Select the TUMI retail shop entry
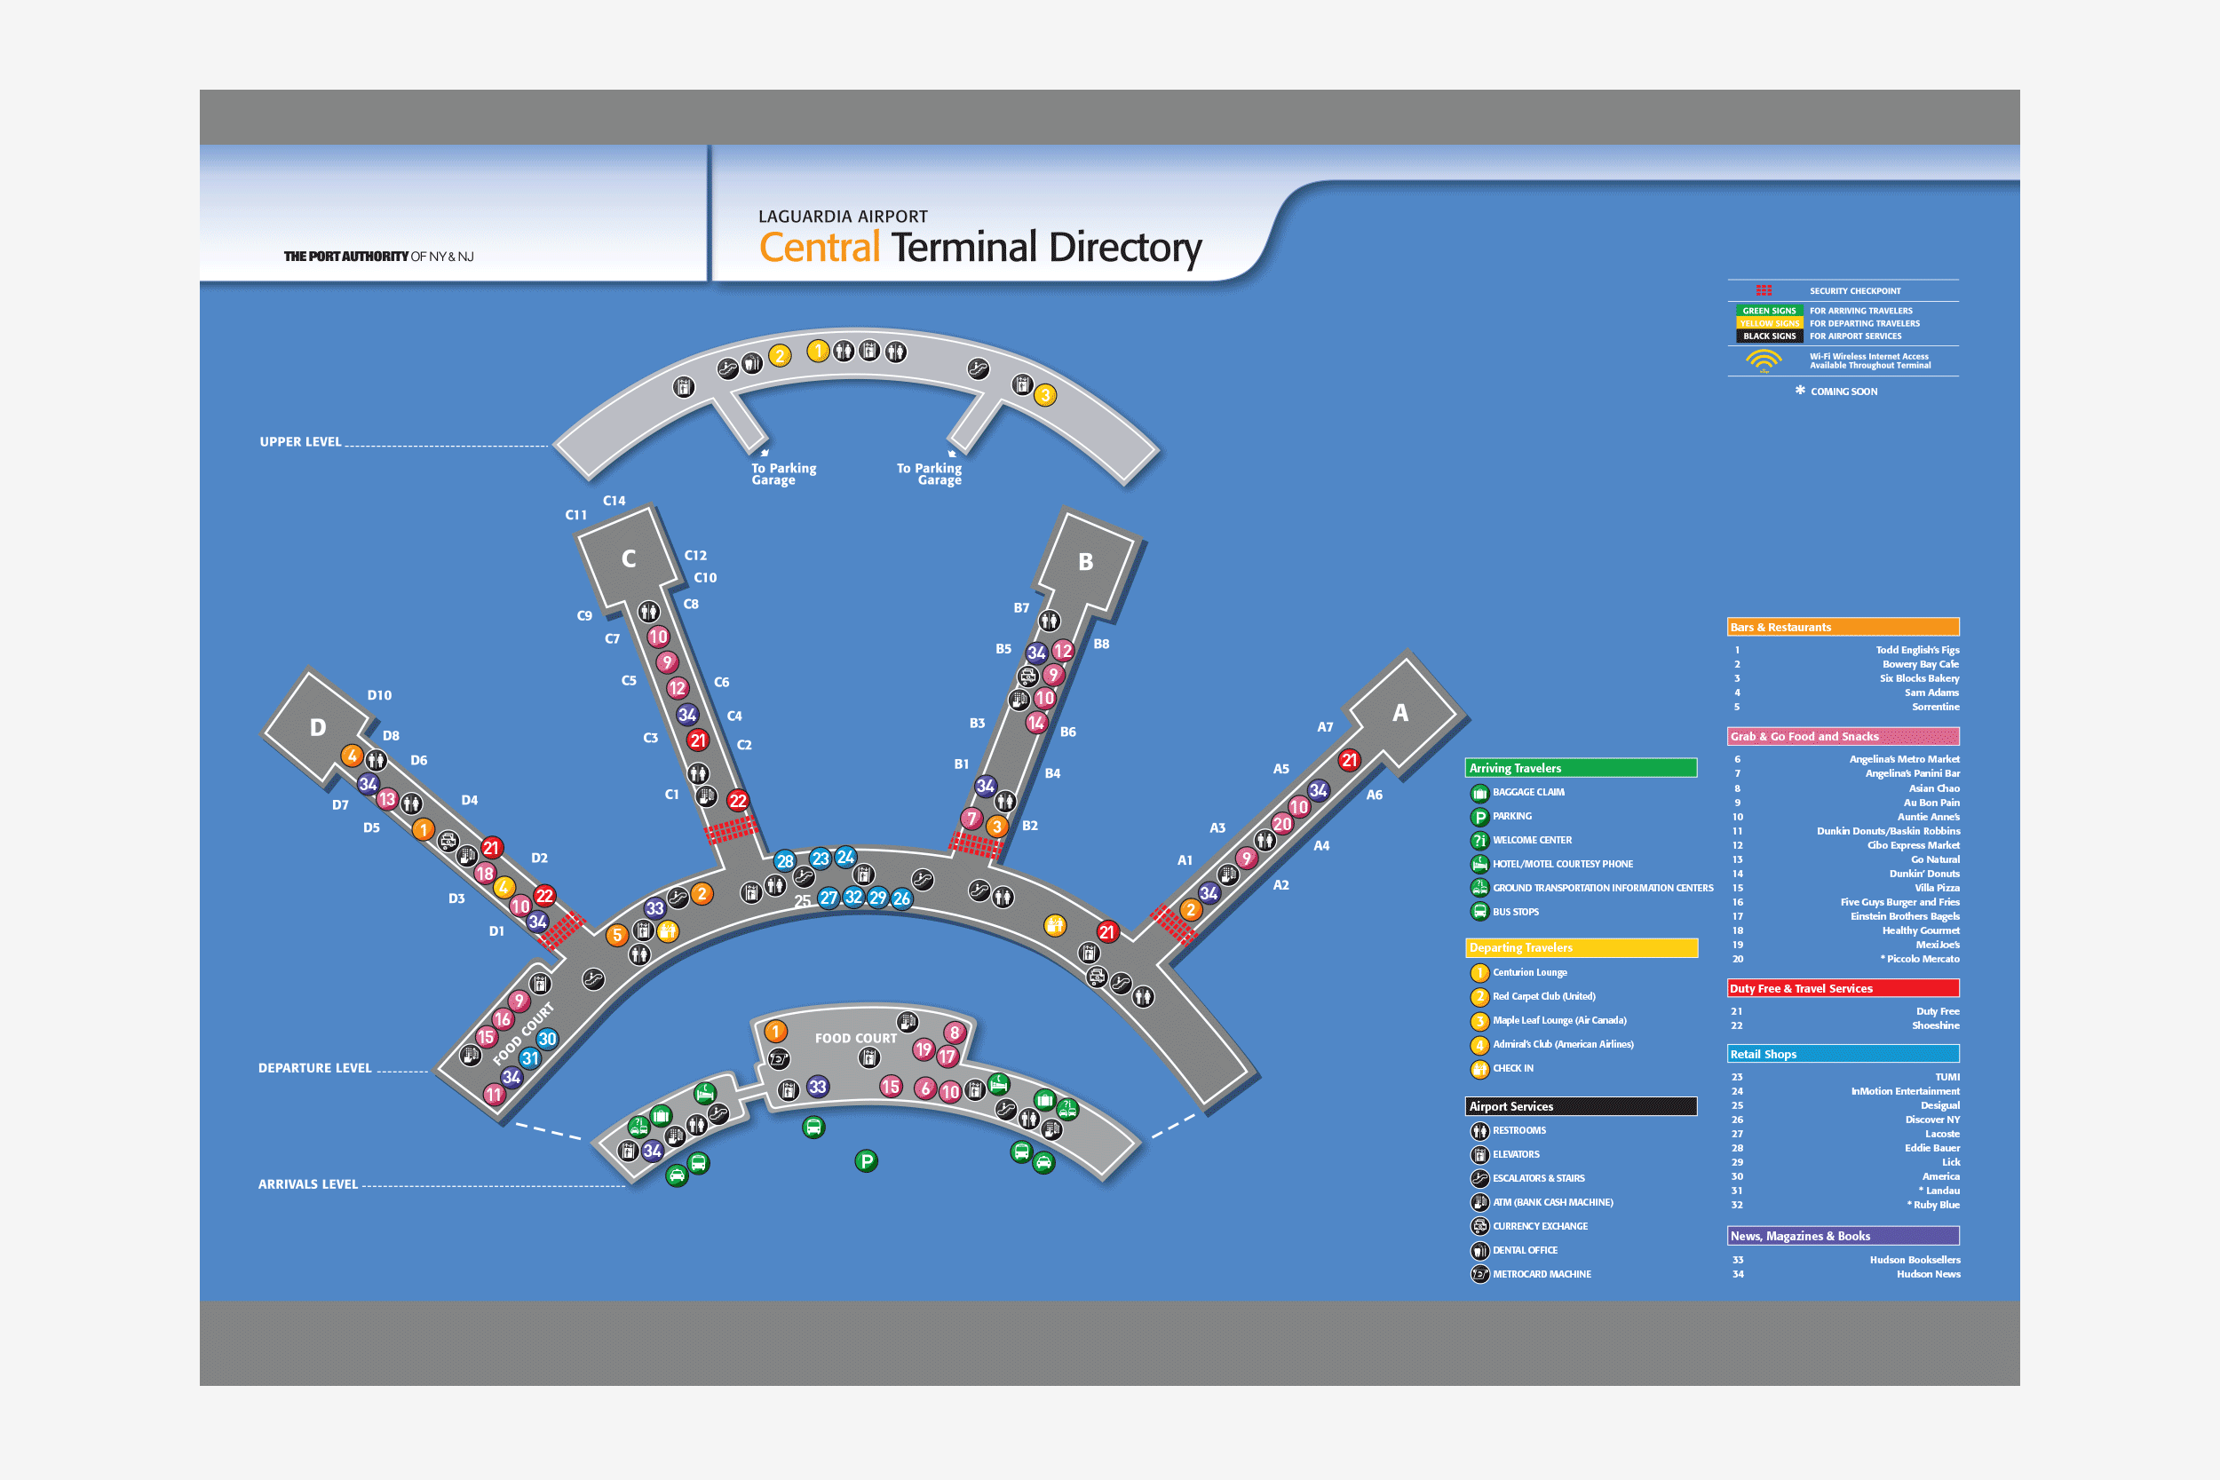2220x1480 pixels. pyautogui.click(x=1947, y=1077)
